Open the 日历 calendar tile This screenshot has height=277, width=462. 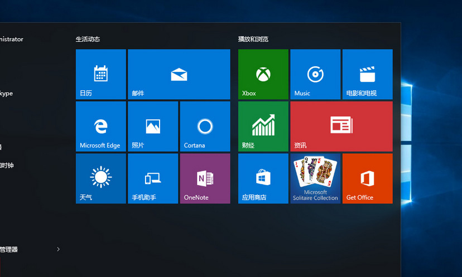pos(101,74)
